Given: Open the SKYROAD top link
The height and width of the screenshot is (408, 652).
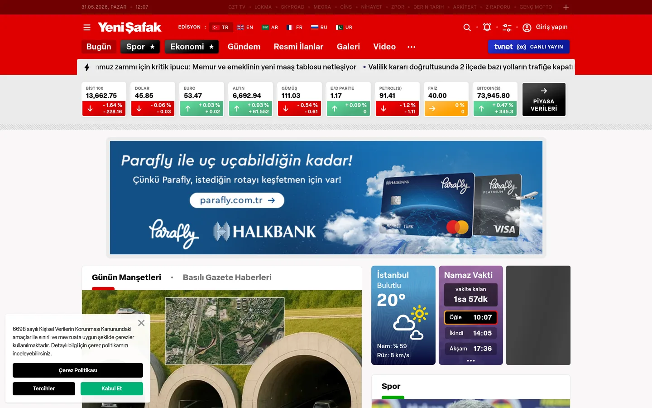Looking at the screenshot, I should (x=292, y=7).
